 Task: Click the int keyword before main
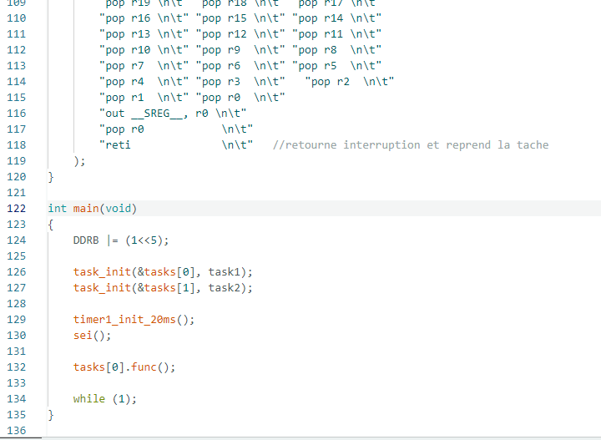[x=57, y=209]
